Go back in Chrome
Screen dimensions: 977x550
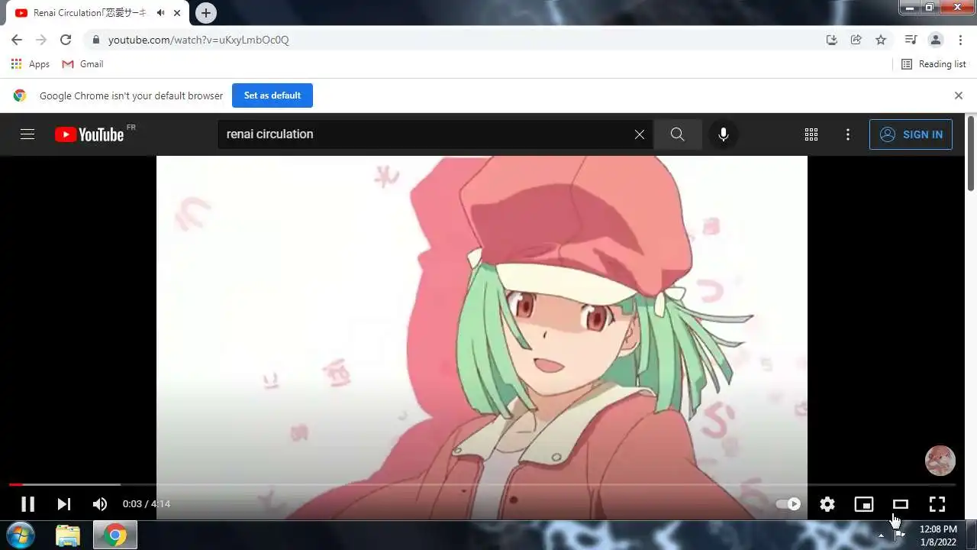pos(17,40)
